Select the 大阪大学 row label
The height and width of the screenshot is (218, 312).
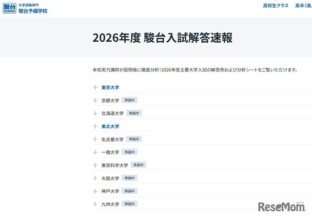tap(110, 178)
